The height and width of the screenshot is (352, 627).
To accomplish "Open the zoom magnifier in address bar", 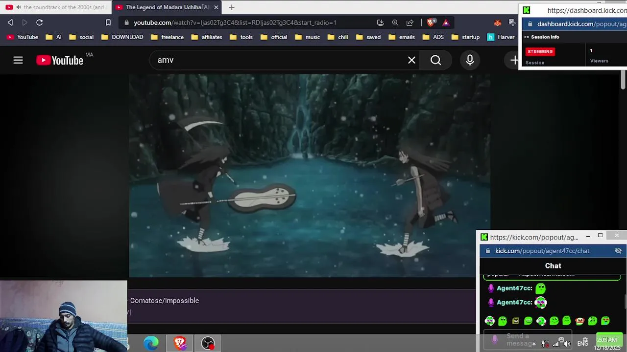I will (x=395, y=22).
